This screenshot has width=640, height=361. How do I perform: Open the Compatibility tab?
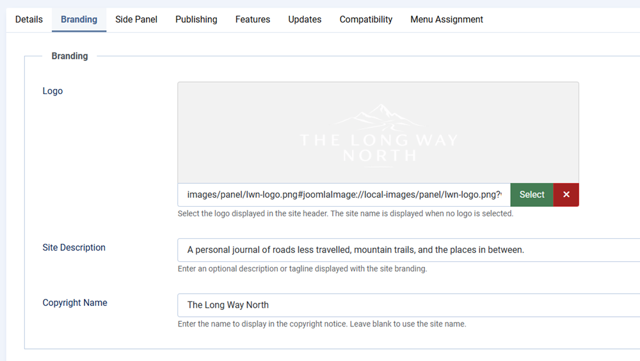click(365, 20)
